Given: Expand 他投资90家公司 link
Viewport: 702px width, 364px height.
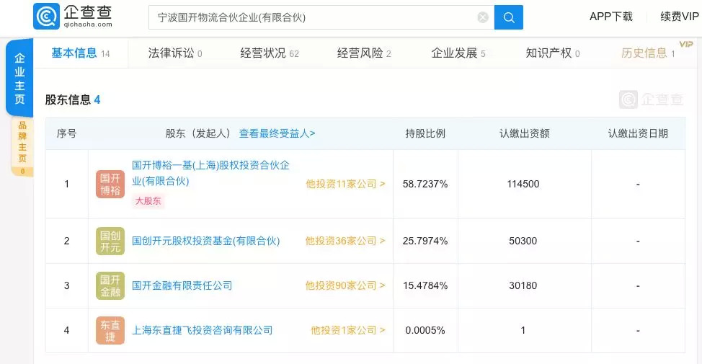Looking at the screenshot, I should 345,285.
